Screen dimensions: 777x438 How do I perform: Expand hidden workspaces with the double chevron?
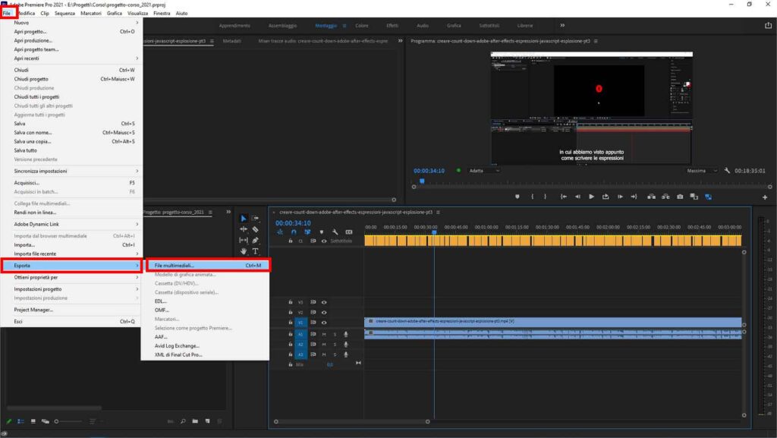point(562,24)
